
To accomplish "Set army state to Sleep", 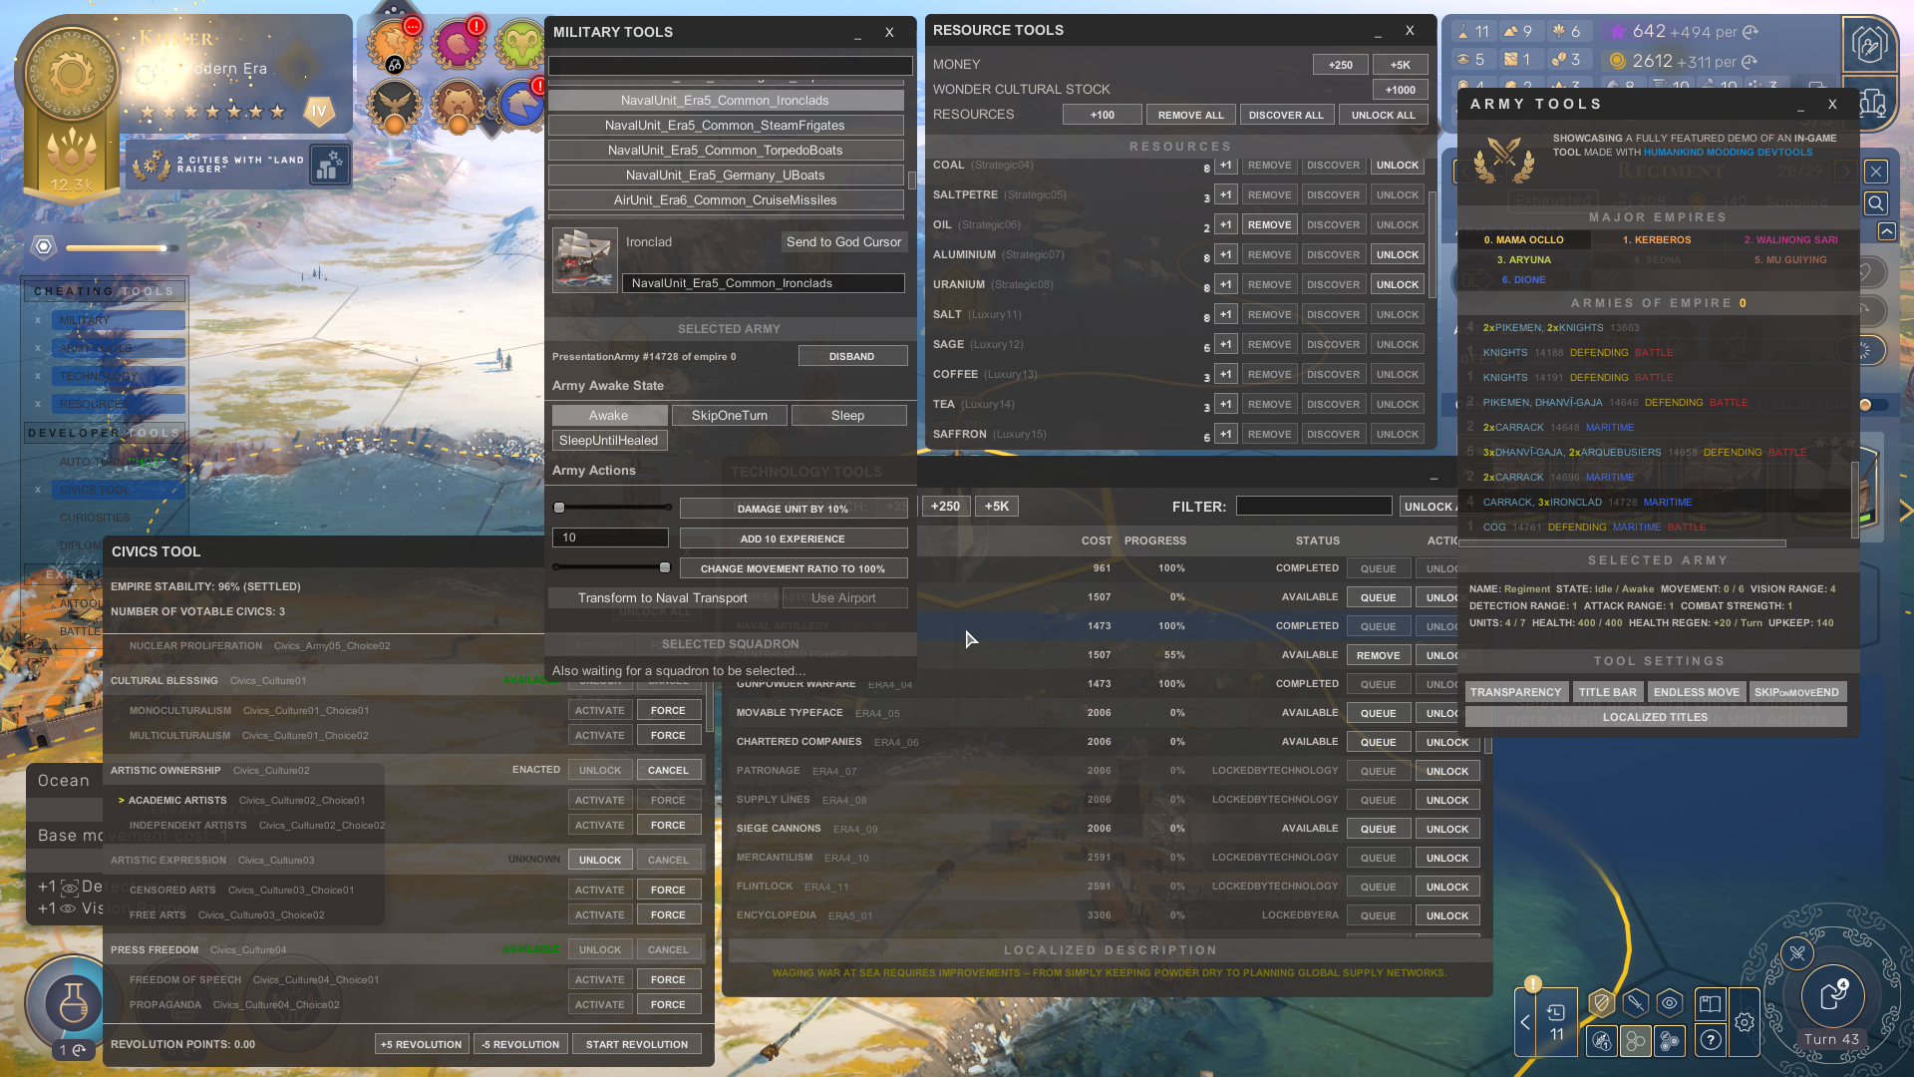I will point(847,416).
